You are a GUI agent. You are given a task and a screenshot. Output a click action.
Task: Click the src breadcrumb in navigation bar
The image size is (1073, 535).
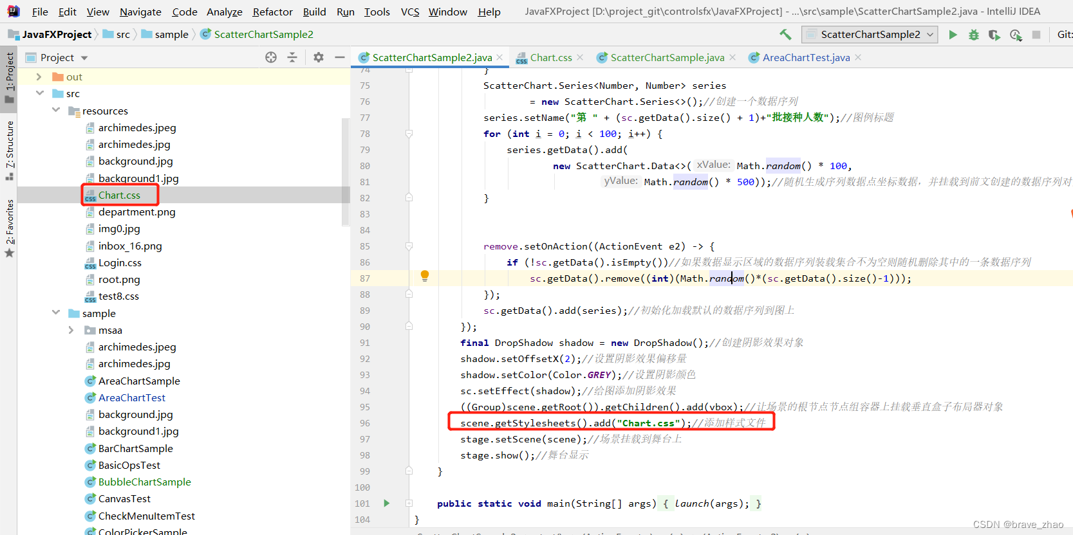pos(116,35)
